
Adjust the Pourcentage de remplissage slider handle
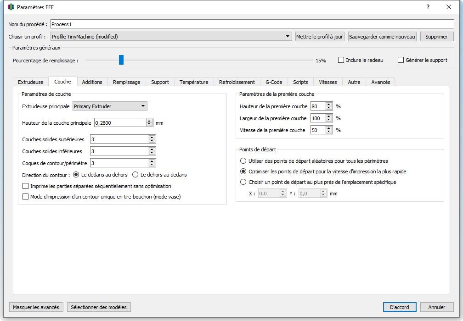click(x=121, y=60)
